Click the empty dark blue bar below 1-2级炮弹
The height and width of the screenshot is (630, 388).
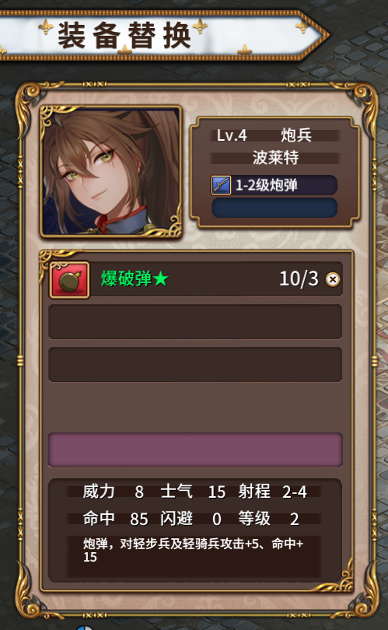pyautogui.click(x=274, y=208)
